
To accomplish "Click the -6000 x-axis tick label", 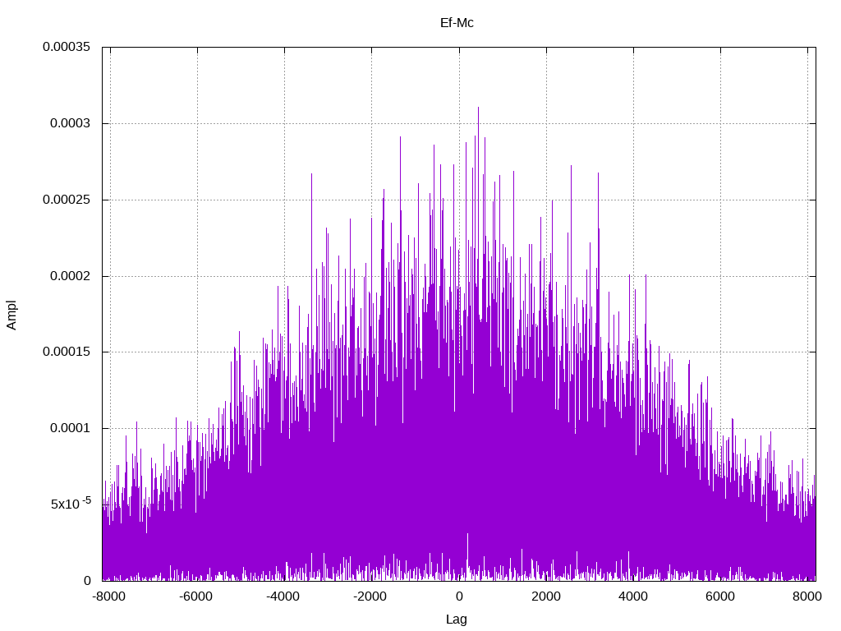I will click(195, 596).
